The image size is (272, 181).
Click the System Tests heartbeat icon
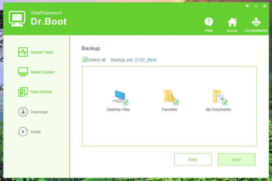click(x=23, y=52)
